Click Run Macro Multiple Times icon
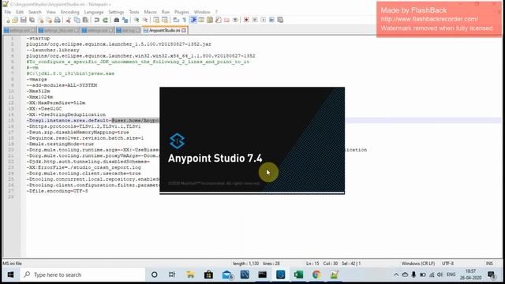The height and width of the screenshot is (284, 505). (x=271, y=20)
